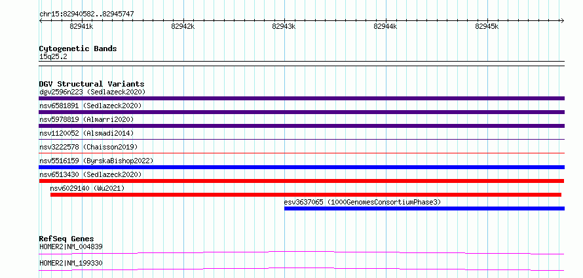Click the RefSeq Genes track title
The height and width of the screenshot is (278, 583).
pyautogui.click(x=67, y=239)
